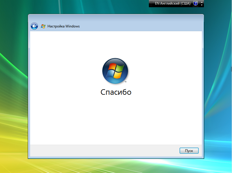Click the Настройка Windows title text
Viewport: 232px width, 173px height.
pyautogui.click(x=63, y=26)
